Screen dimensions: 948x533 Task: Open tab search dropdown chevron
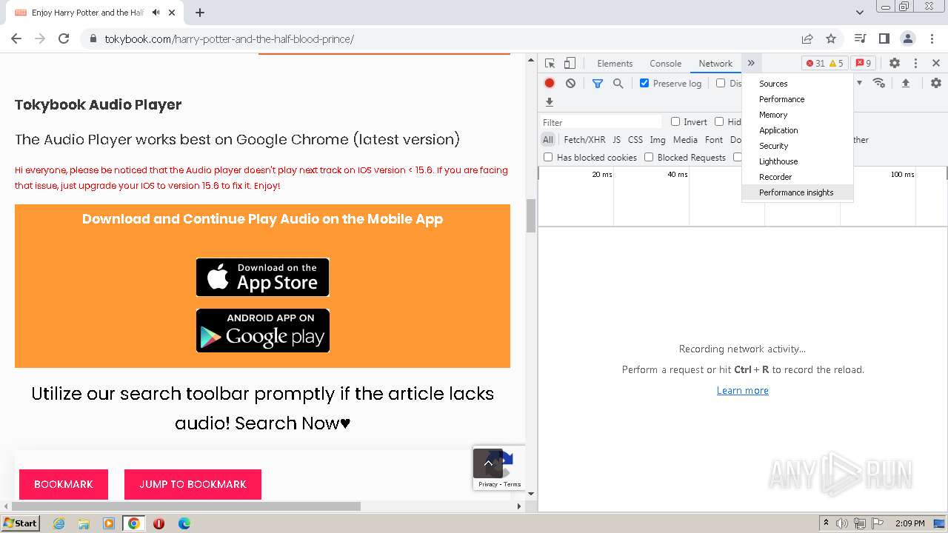point(860,13)
